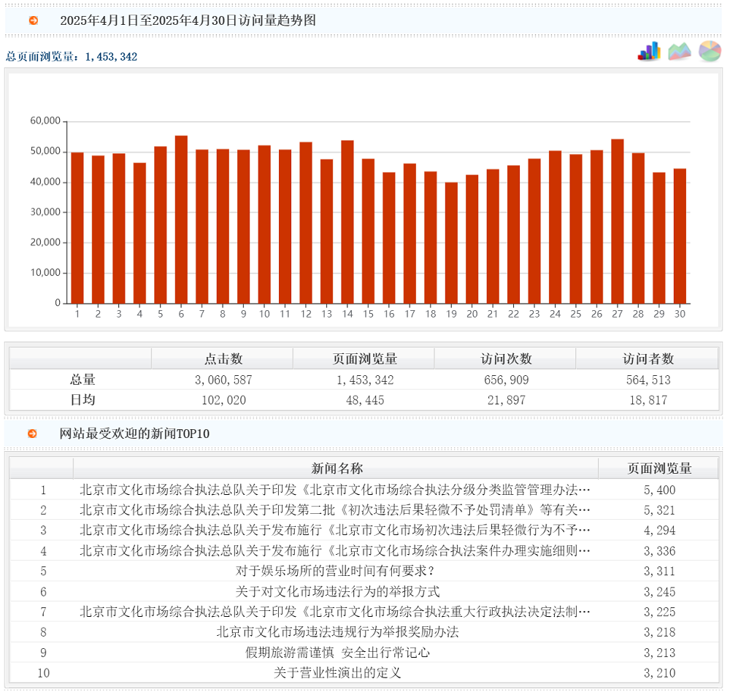The image size is (730, 692).
Task: Click the bar for day 30
Action: (x=680, y=236)
